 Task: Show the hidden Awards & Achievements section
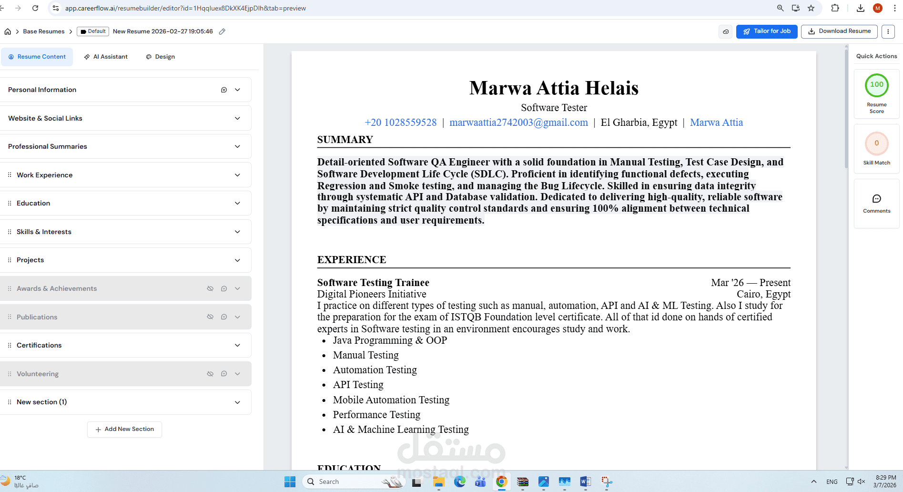click(210, 288)
